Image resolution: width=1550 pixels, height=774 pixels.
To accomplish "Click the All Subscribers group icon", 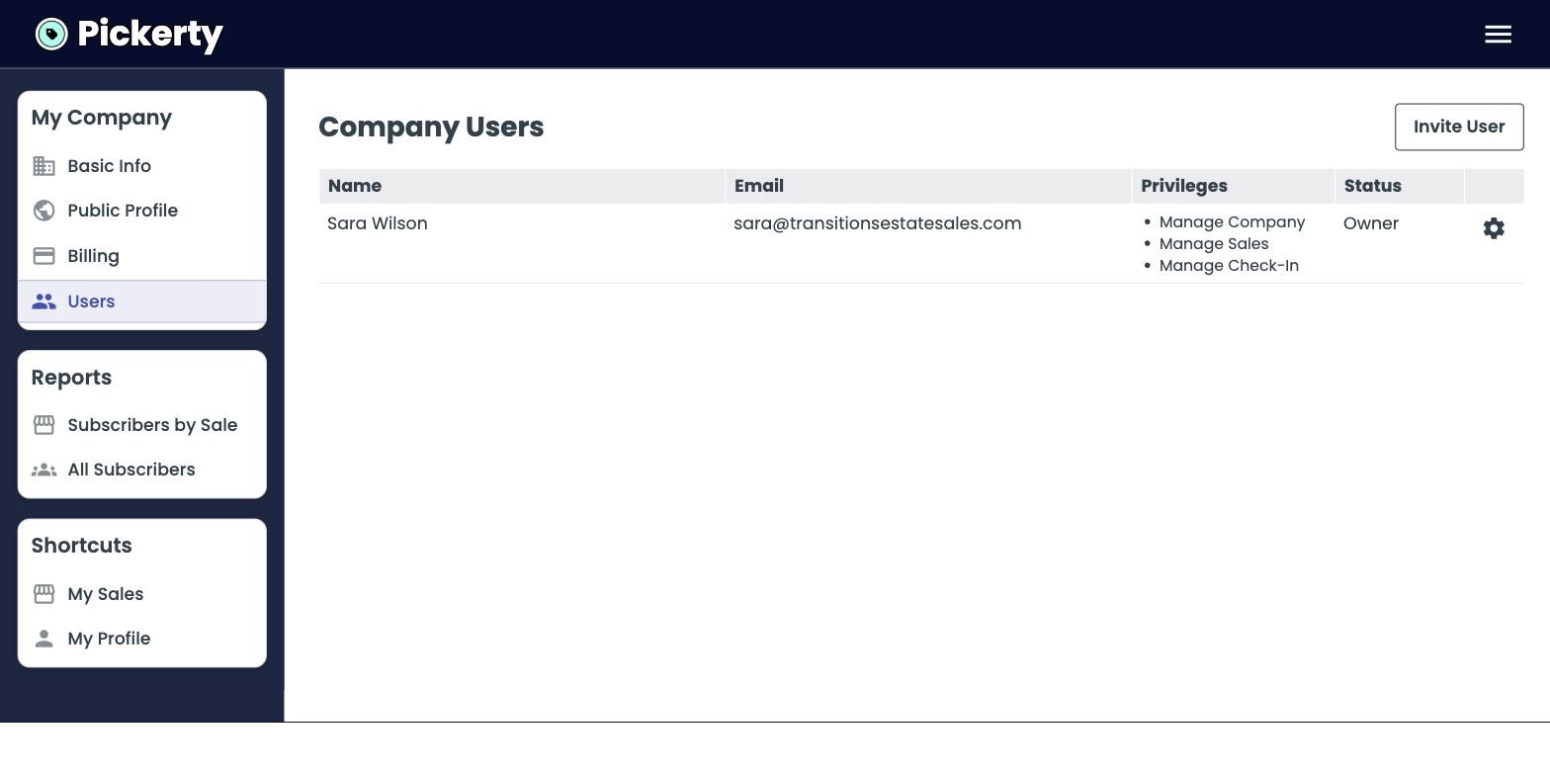I will (x=43, y=471).
